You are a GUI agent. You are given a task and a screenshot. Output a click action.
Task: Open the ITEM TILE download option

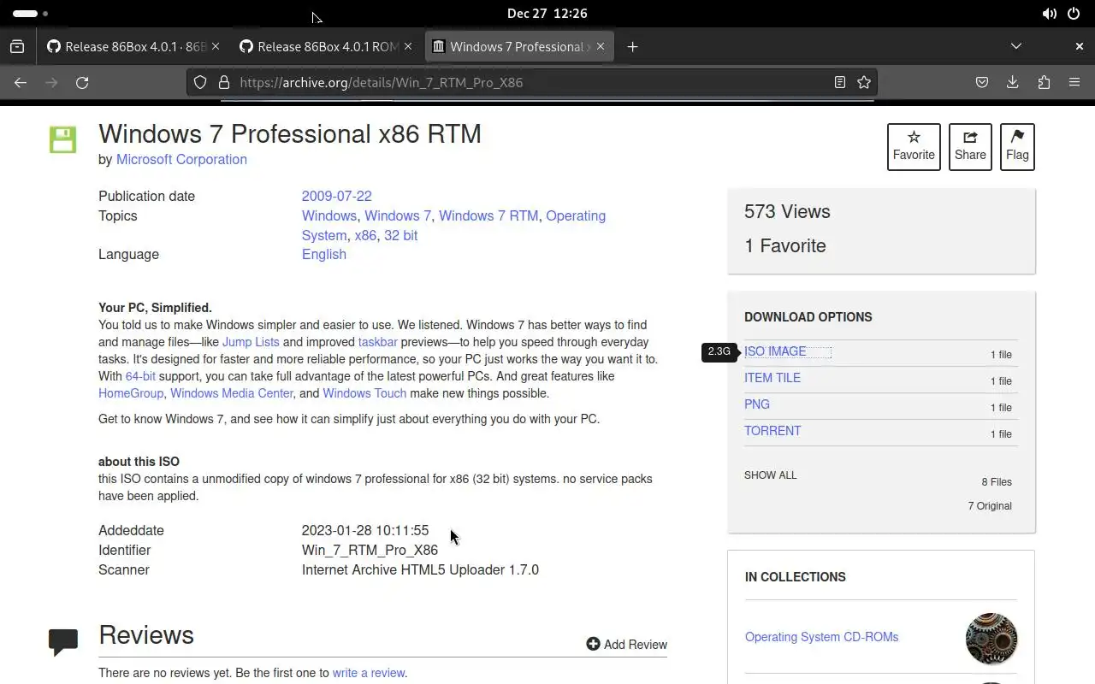(x=772, y=378)
